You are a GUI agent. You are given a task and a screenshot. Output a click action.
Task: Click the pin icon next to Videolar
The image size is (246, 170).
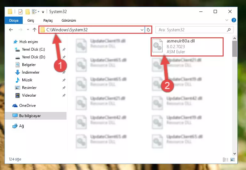pyautogui.click(x=64, y=95)
